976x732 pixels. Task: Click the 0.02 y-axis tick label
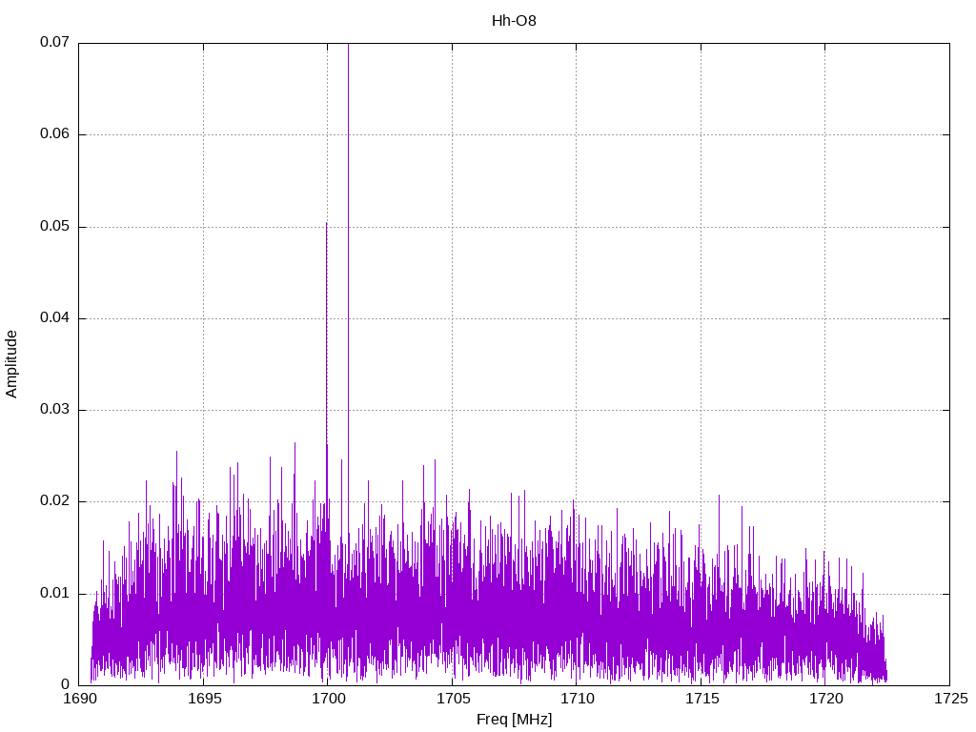click(x=55, y=501)
